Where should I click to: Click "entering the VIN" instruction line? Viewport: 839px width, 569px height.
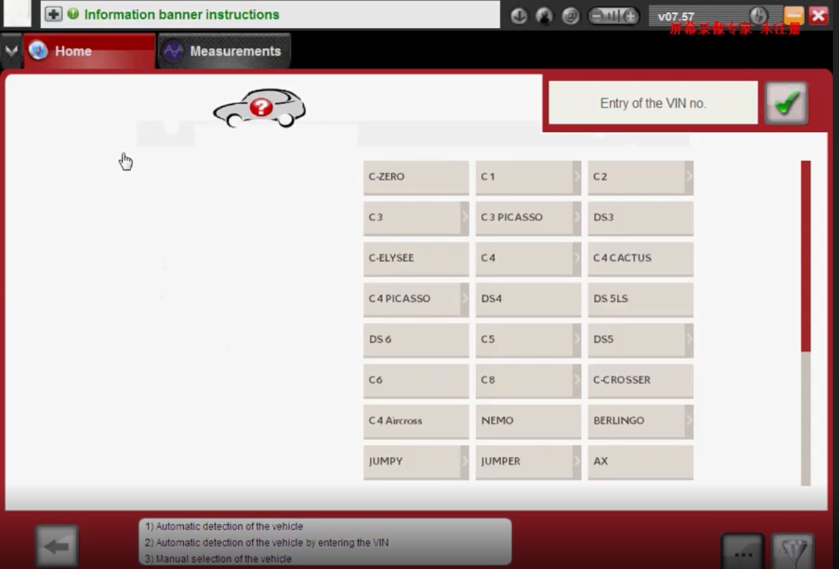[x=267, y=543]
